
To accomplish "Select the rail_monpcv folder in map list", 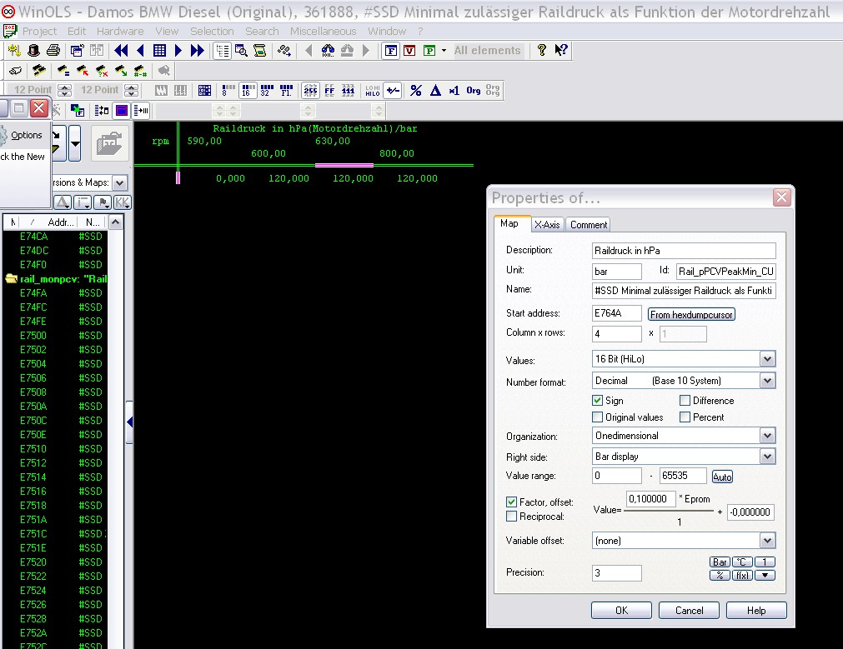I will tap(56, 279).
